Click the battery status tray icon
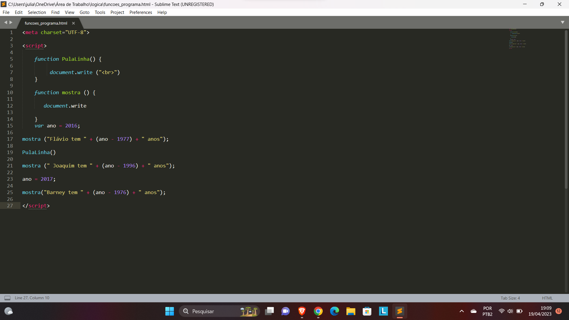 pos(520,311)
